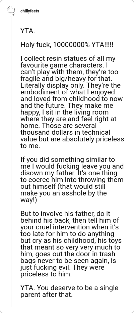Click the Reddit Snoo avatar icon

click(x=11, y=11)
